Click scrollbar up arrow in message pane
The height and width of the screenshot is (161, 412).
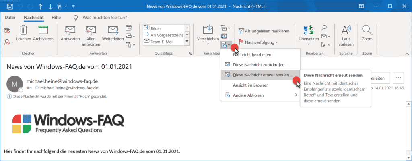click(x=408, y=104)
